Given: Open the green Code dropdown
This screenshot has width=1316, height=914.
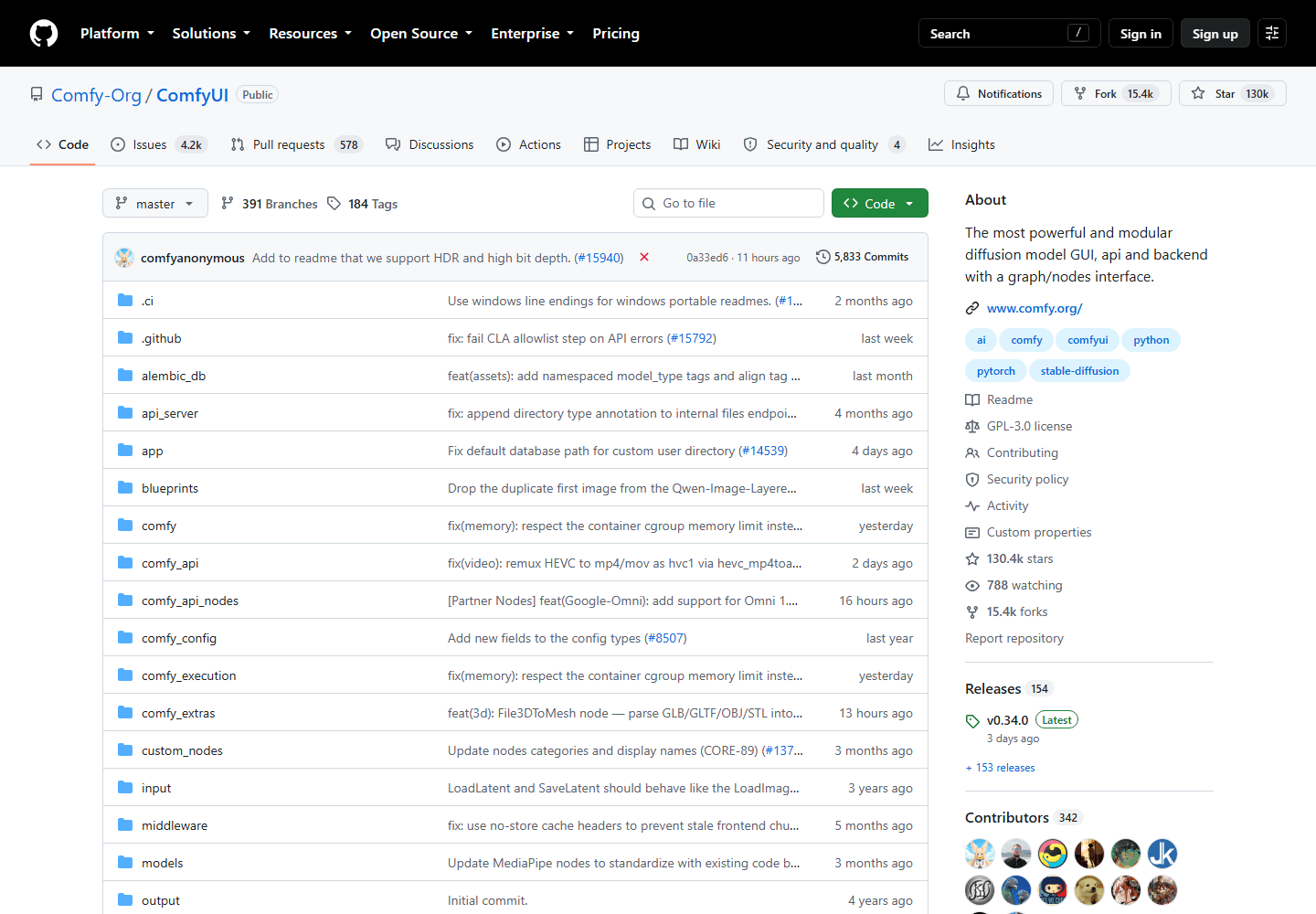Looking at the screenshot, I should (880, 203).
